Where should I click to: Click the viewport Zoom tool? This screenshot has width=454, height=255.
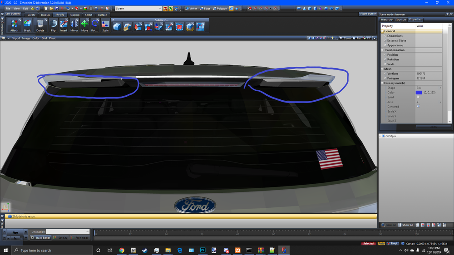pos(345,38)
